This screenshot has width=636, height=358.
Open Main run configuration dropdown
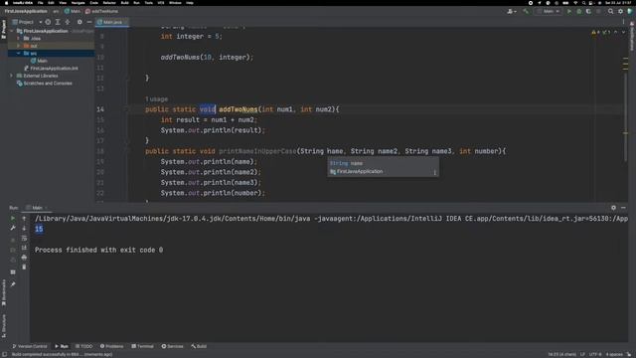[548, 11]
